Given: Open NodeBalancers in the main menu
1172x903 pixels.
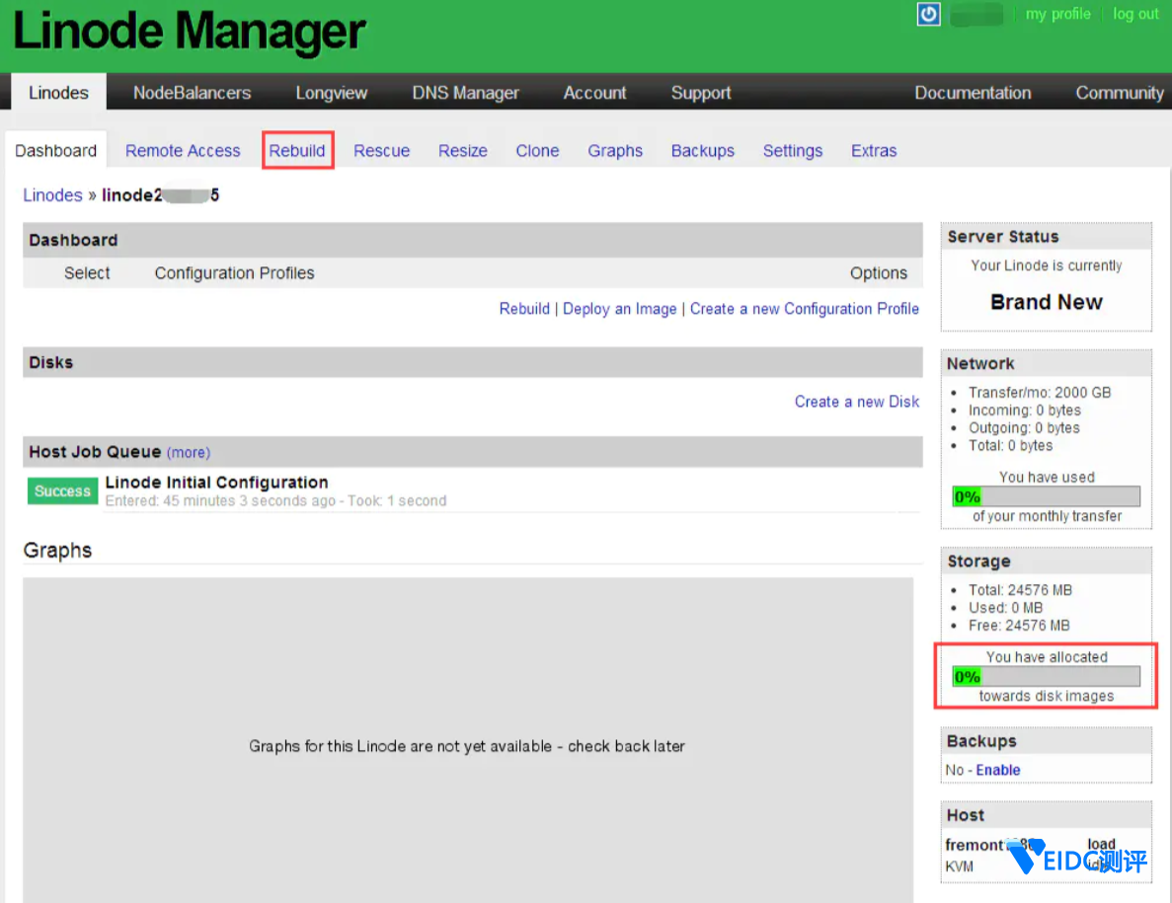Looking at the screenshot, I should click(x=192, y=93).
